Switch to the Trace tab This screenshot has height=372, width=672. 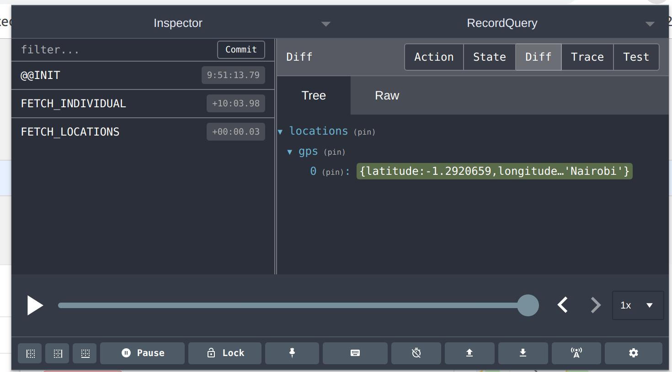point(587,57)
